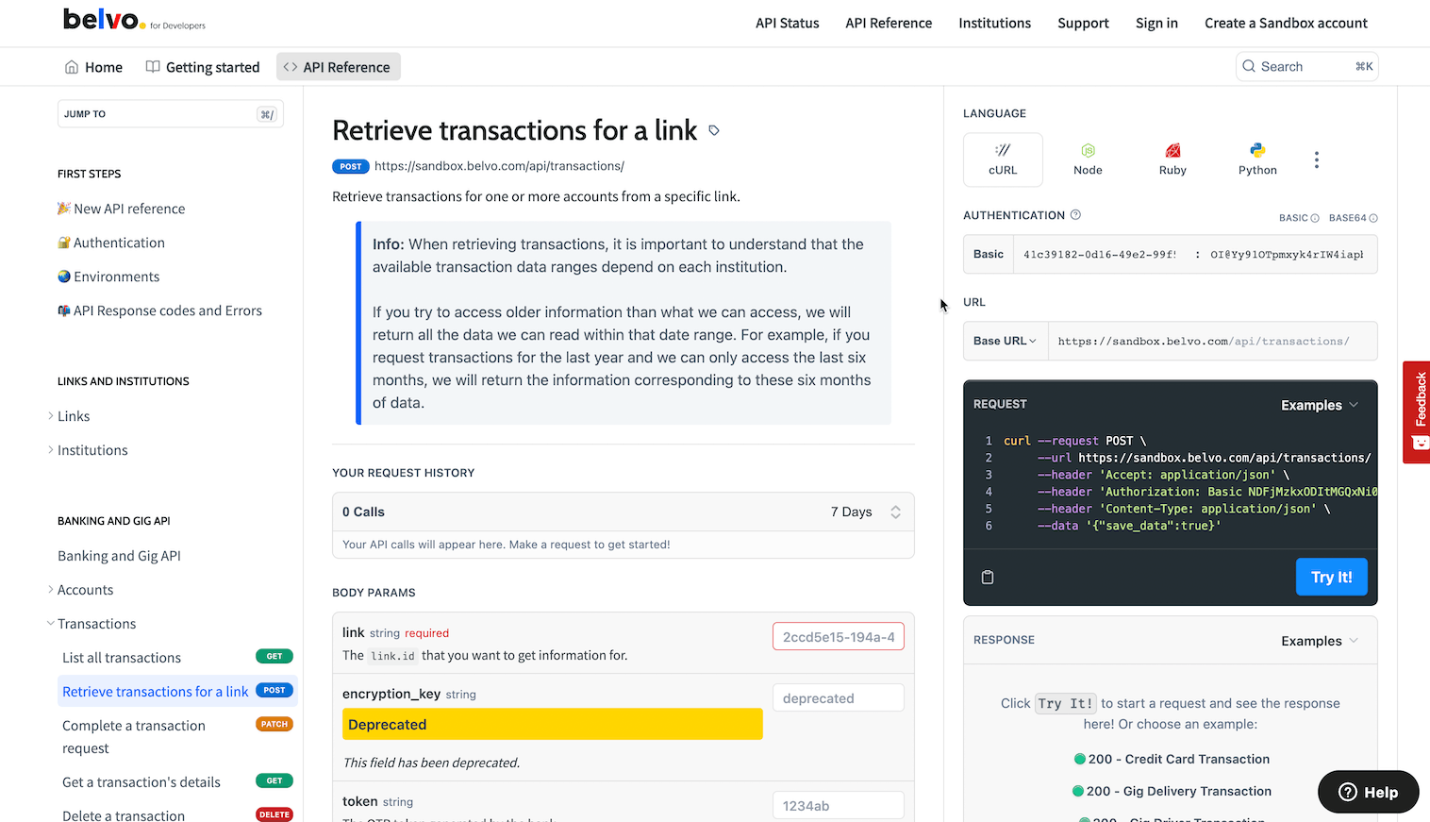Open API Response codes and Errors page
The image size is (1430, 822).
click(x=159, y=310)
